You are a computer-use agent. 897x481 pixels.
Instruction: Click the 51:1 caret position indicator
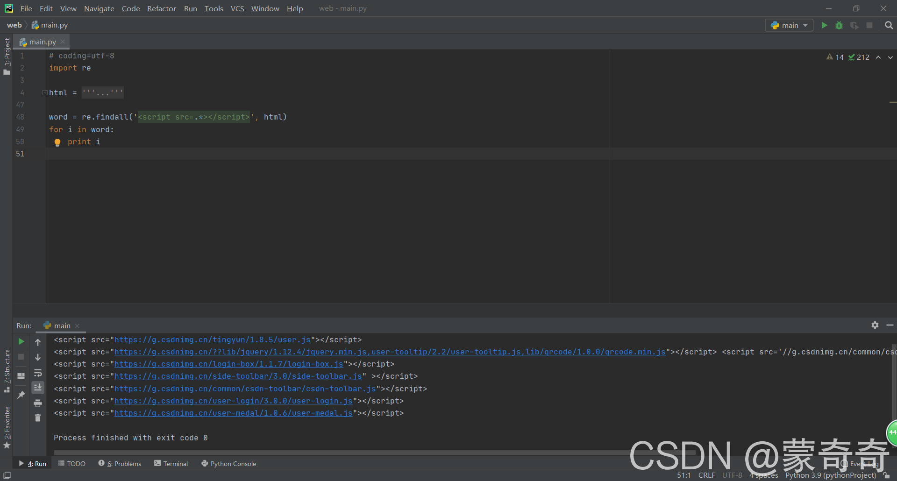tap(683, 475)
